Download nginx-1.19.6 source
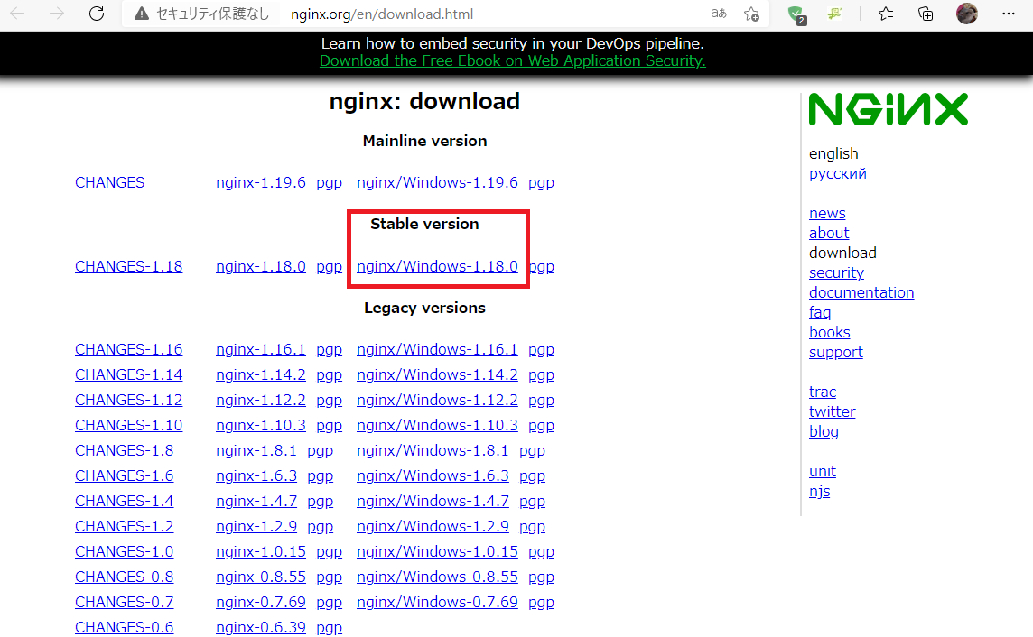This screenshot has height=637, width=1033. [x=261, y=182]
